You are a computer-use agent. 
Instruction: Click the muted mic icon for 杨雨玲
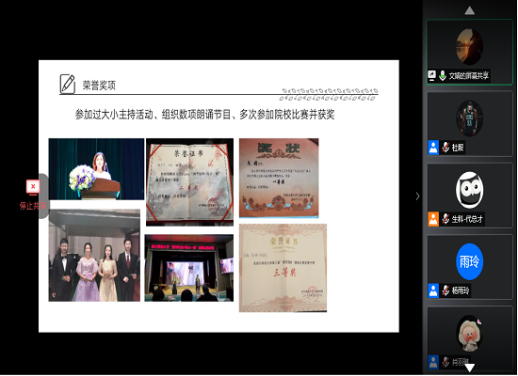(445, 290)
